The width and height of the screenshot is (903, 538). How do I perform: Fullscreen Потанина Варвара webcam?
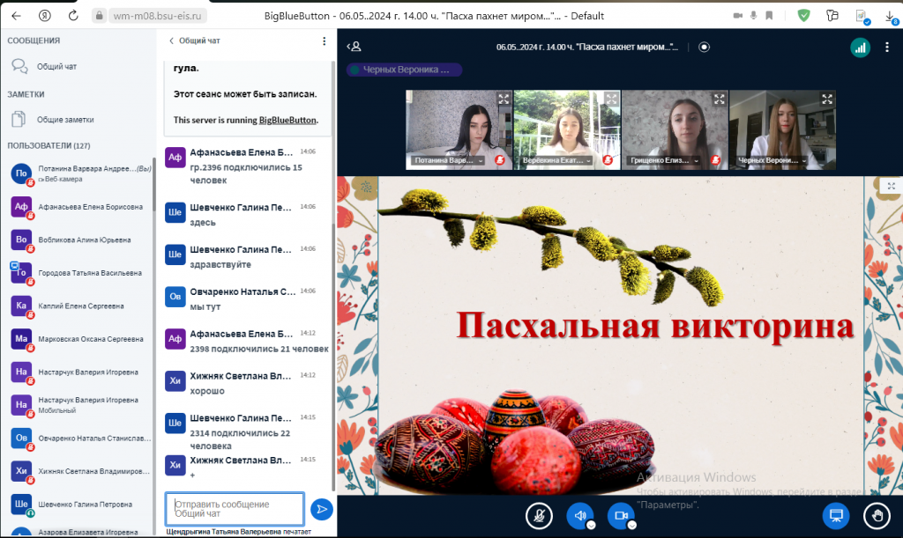pyautogui.click(x=504, y=99)
